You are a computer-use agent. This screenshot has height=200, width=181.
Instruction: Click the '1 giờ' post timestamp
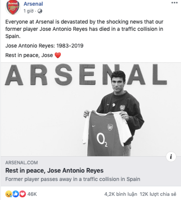28,11
